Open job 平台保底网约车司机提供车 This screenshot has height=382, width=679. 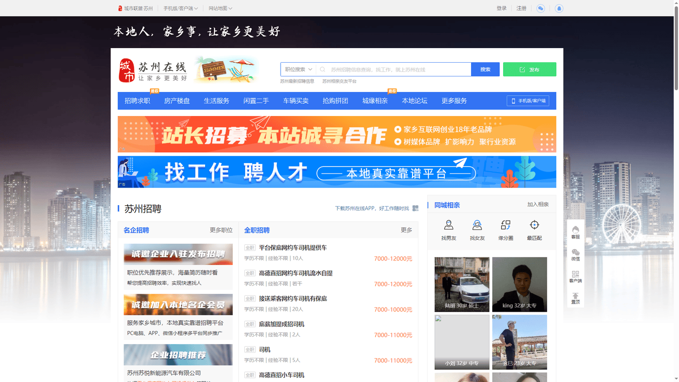[x=293, y=248]
